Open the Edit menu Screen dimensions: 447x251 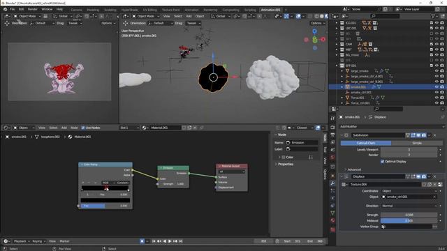22,9
